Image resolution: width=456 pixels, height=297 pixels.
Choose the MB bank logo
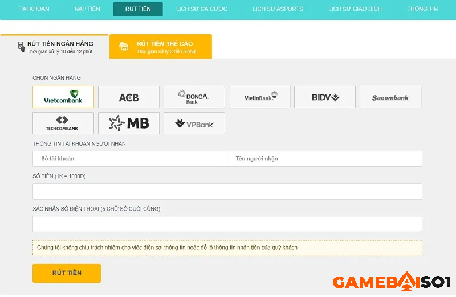129,123
